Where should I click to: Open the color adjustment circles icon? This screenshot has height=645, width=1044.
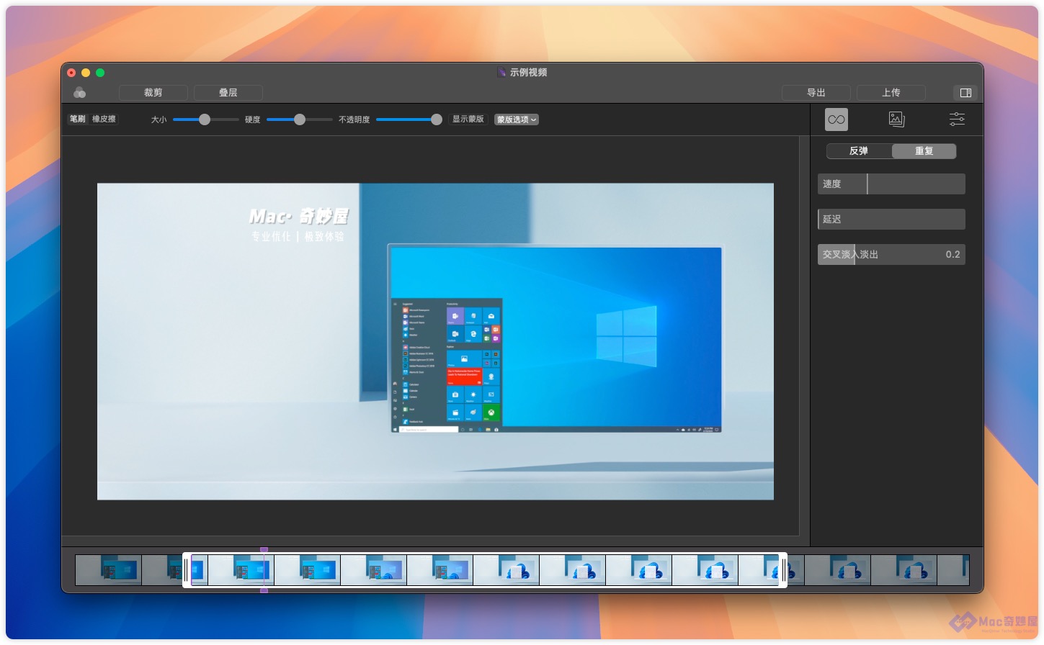click(79, 93)
